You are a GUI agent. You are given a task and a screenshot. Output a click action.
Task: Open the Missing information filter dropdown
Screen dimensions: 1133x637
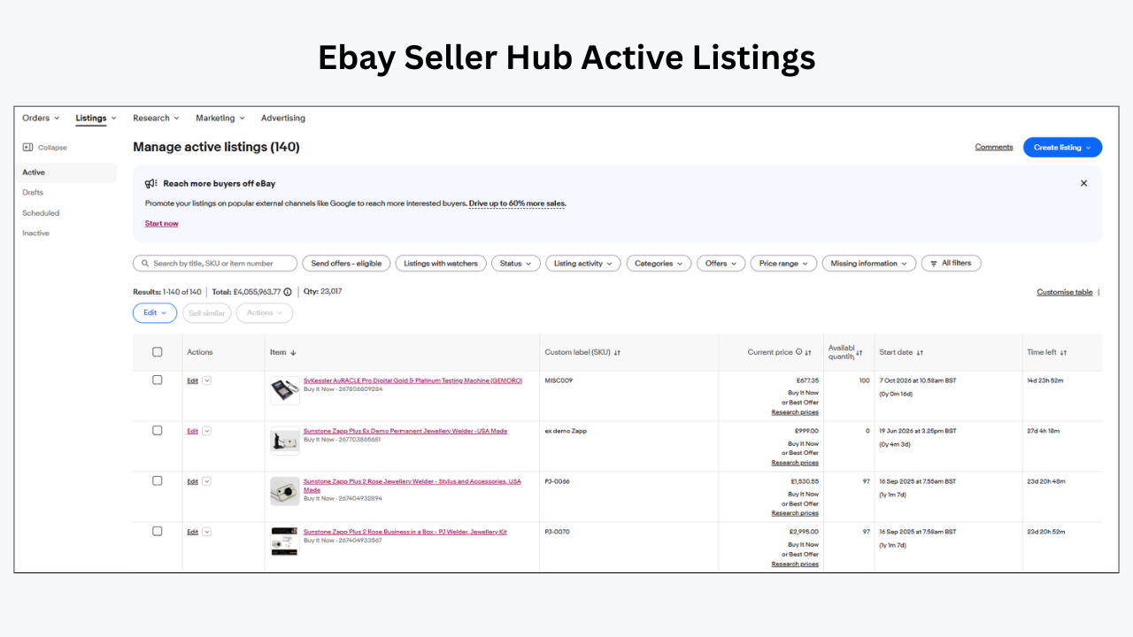868,264
